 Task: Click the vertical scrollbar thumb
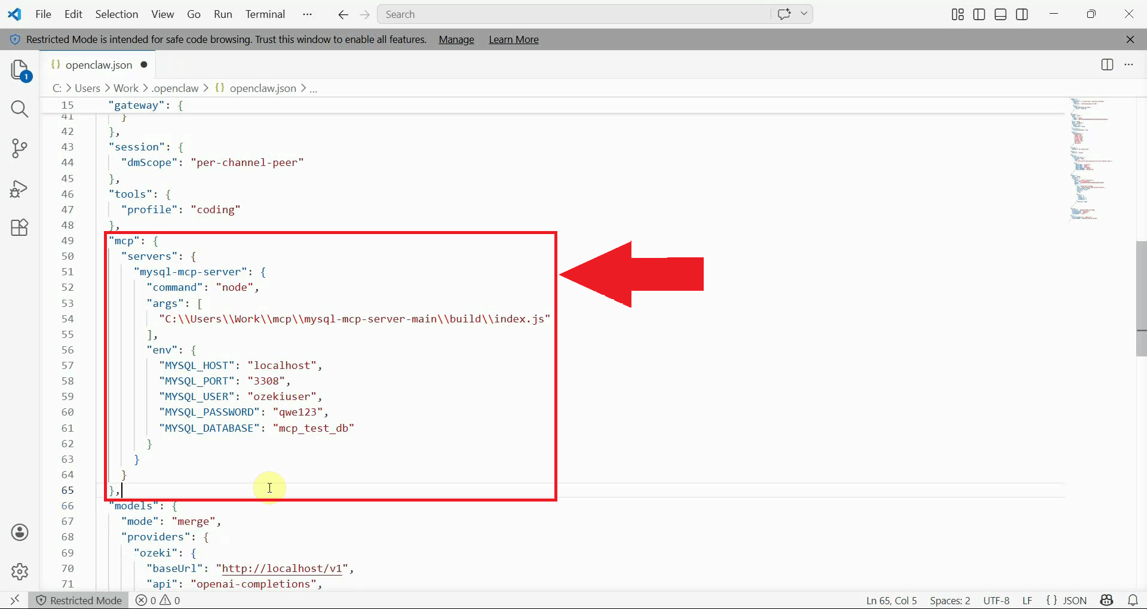[1141, 299]
